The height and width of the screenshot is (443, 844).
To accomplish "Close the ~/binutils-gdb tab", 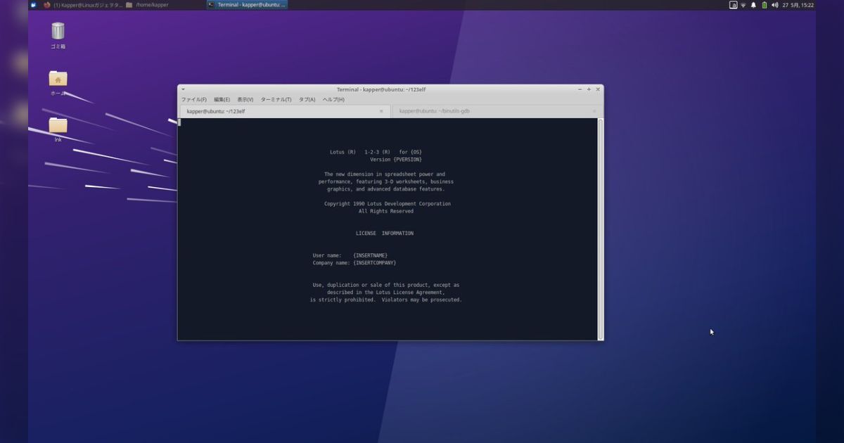I will (594, 111).
